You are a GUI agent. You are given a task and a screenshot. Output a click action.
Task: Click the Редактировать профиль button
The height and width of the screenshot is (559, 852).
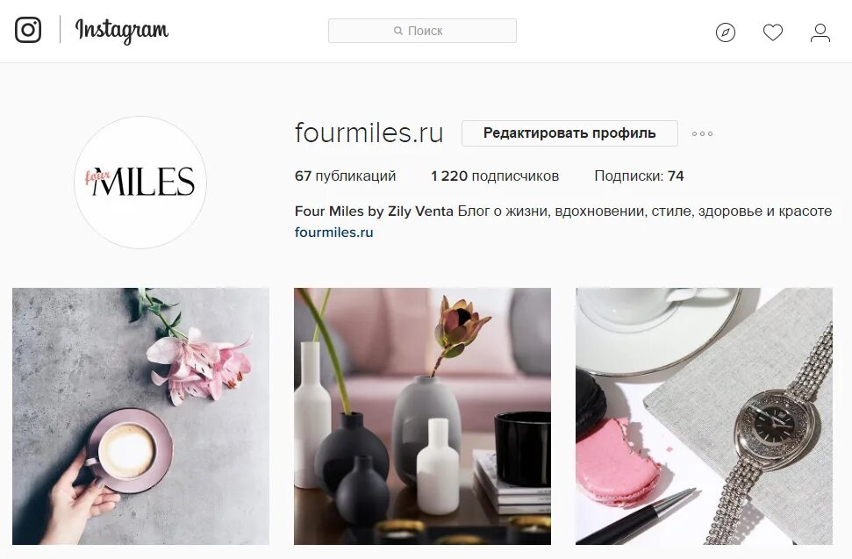tap(569, 133)
